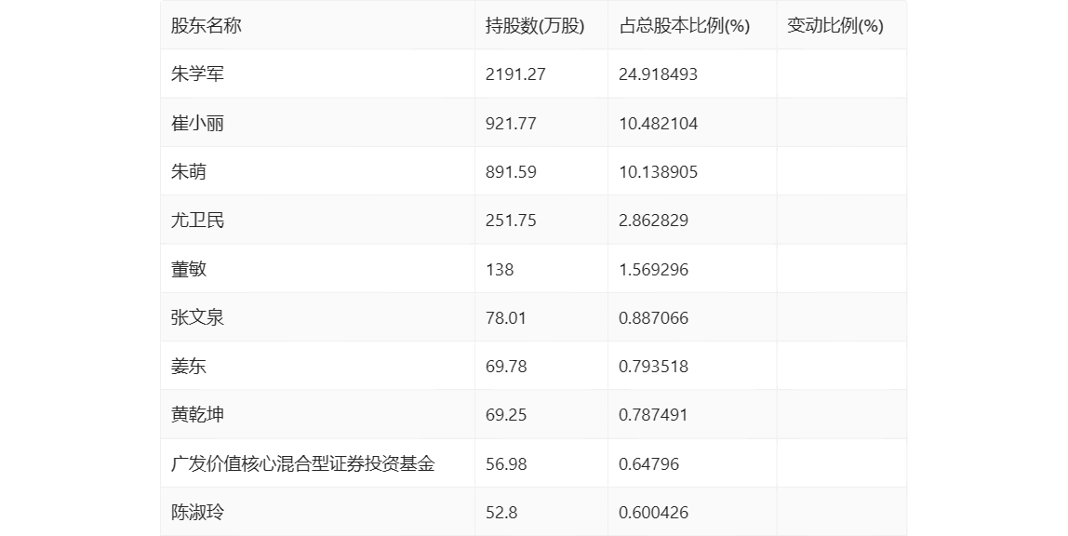Select shareholder name 朱萌

tap(188, 171)
